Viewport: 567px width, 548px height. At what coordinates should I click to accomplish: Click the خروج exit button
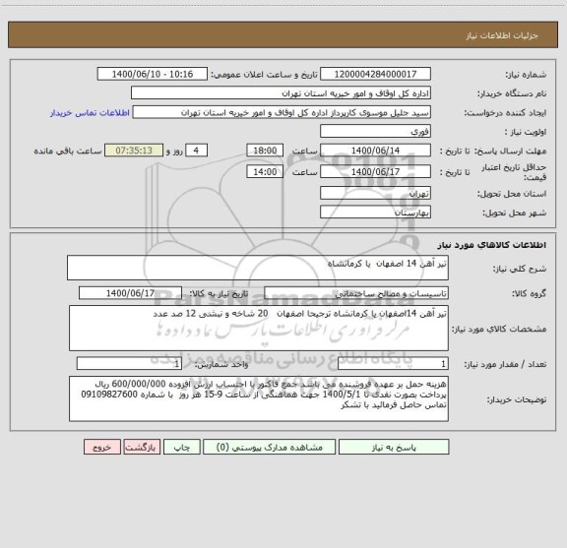tap(102, 447)
